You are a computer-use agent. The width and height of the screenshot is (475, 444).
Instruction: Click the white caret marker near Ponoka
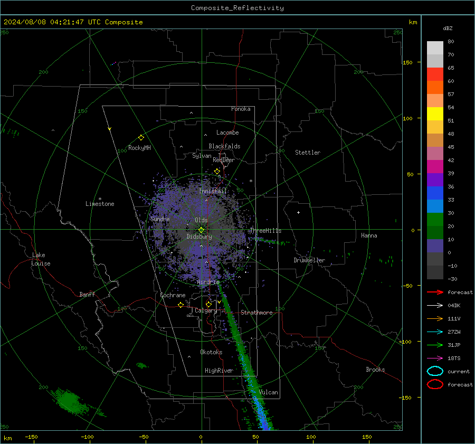191,113
